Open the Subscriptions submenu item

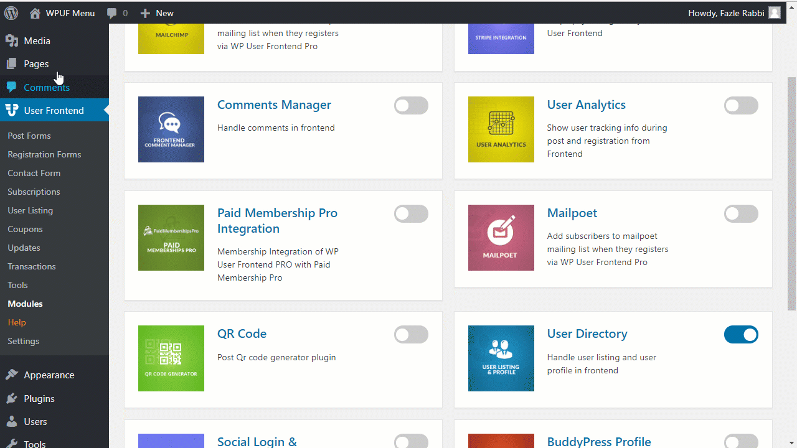coord(34,192)
